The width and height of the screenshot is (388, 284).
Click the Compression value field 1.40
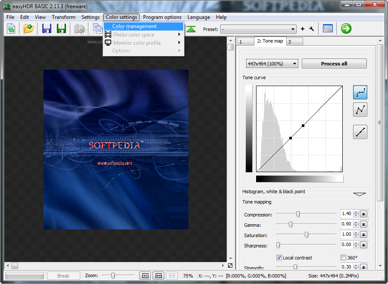347,213
